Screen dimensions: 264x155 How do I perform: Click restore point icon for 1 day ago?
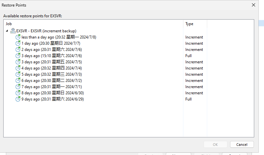(x=18, y=43)
